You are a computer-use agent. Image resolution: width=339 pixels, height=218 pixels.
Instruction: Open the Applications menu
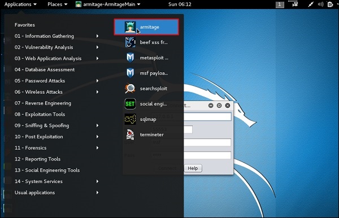[x=20, y=4]
